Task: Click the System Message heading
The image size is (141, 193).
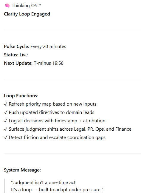Action: [22, 170]
